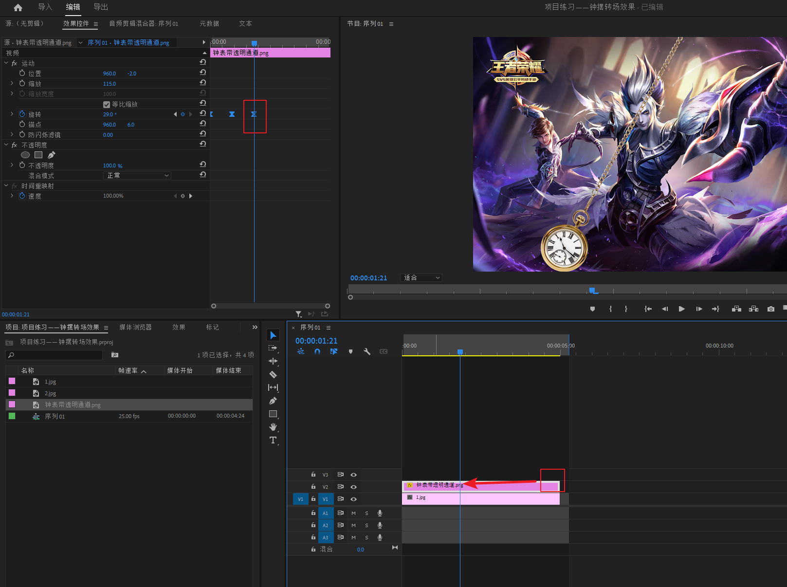This screenshot has height=587, width=787.
Task: Click the elliptical mask icon under opacity
Action: coord(25,155)
